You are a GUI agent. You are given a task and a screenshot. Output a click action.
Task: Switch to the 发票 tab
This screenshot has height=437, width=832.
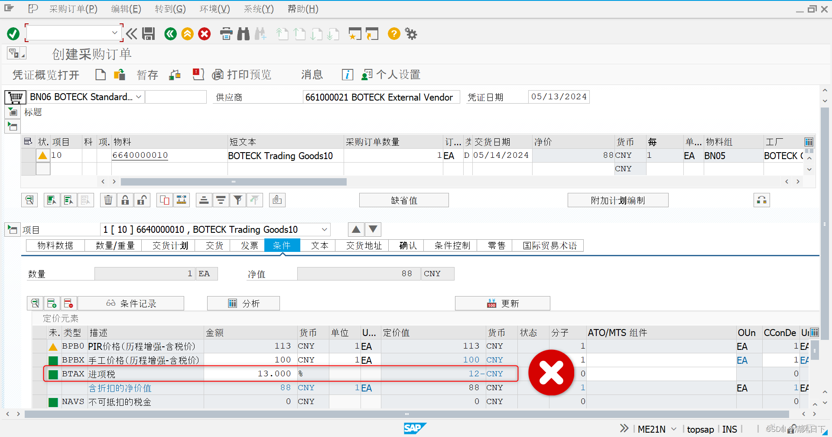tap(250, 246)
